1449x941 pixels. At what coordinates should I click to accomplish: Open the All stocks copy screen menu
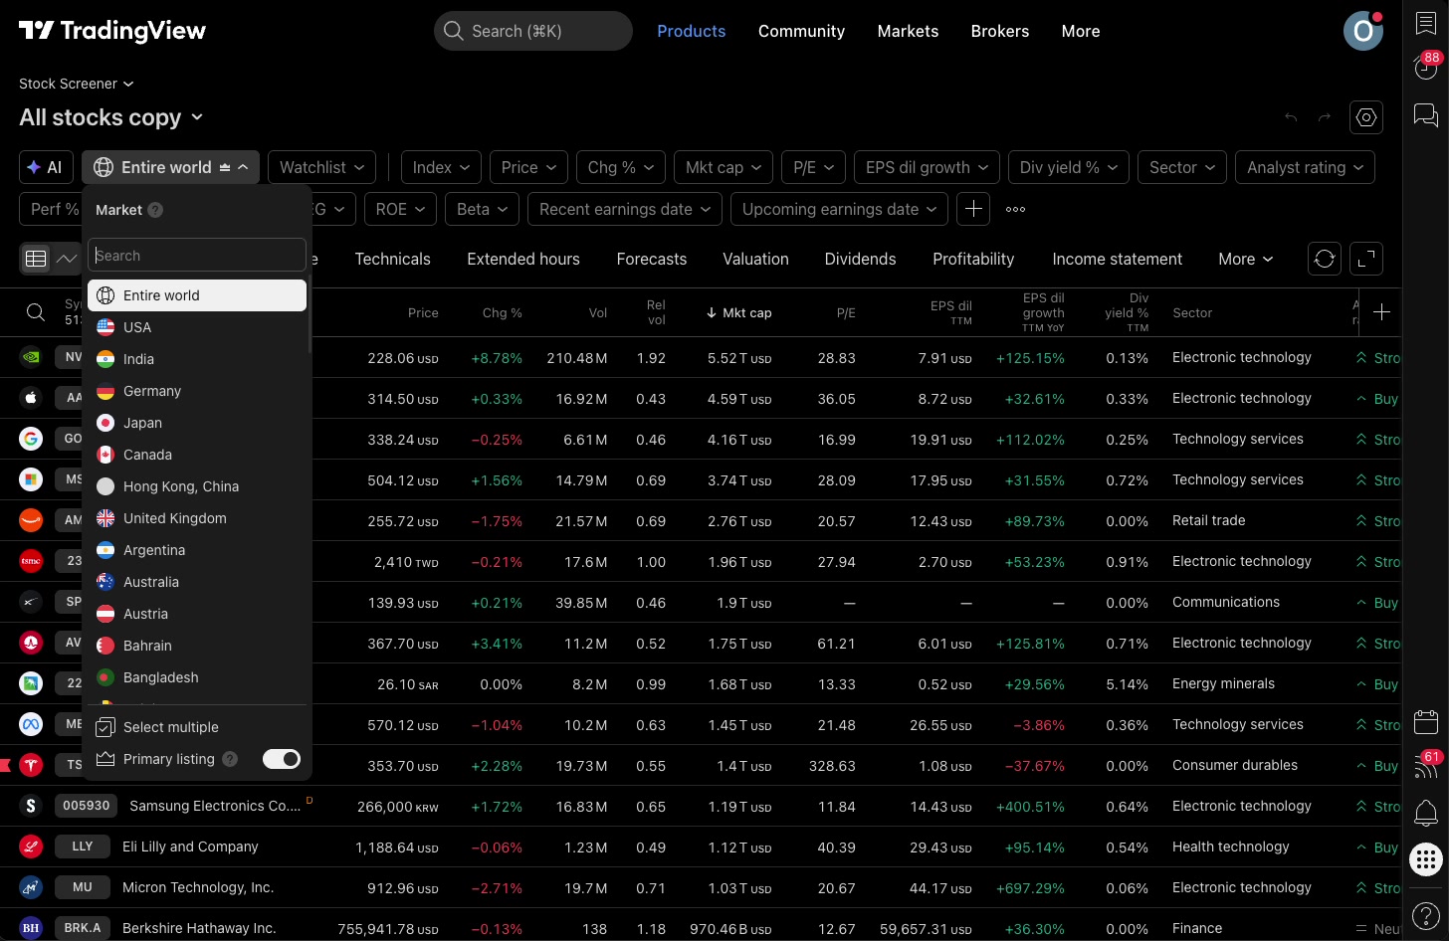111,117
